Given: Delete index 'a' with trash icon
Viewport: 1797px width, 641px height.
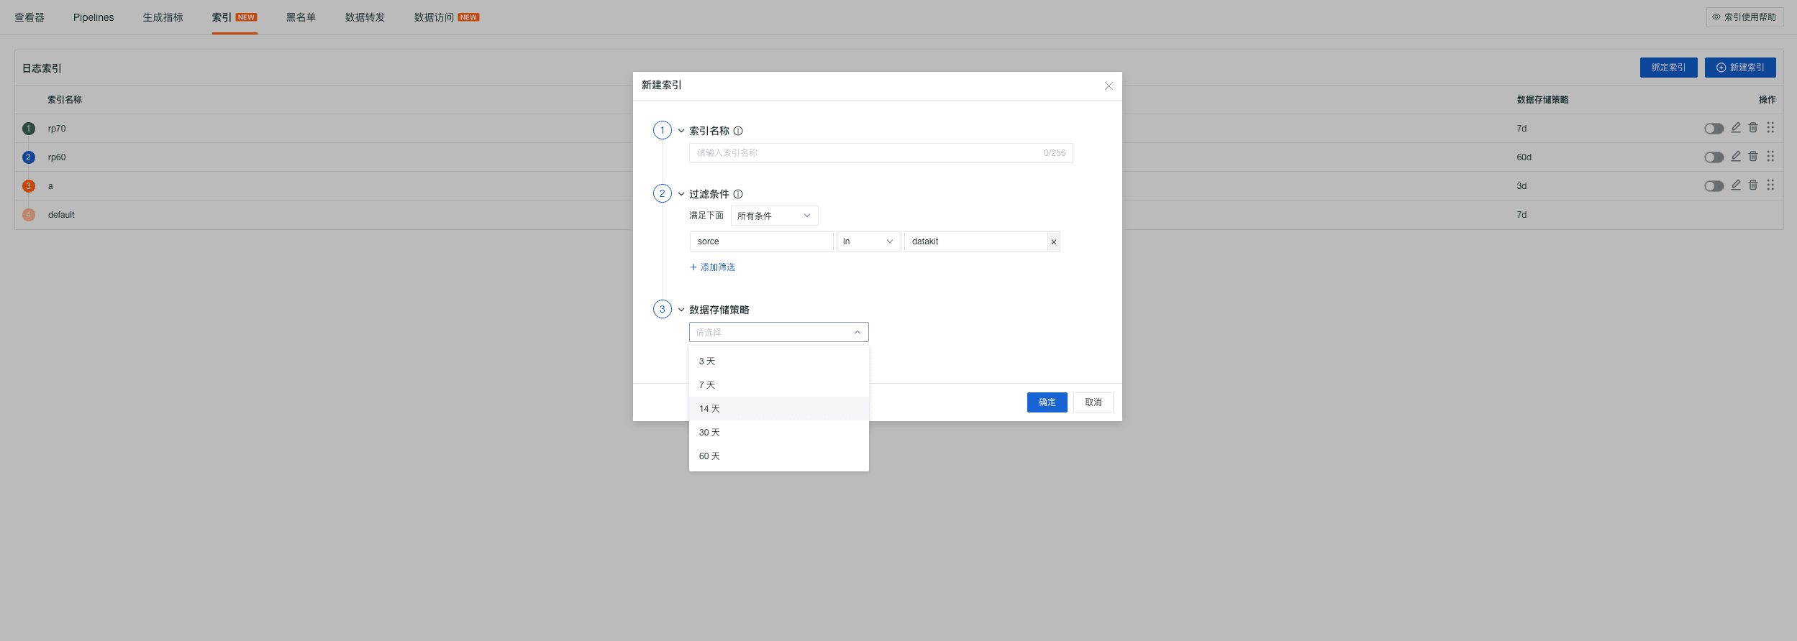Looking at the screenshot, I should [x=1753, y=185].
